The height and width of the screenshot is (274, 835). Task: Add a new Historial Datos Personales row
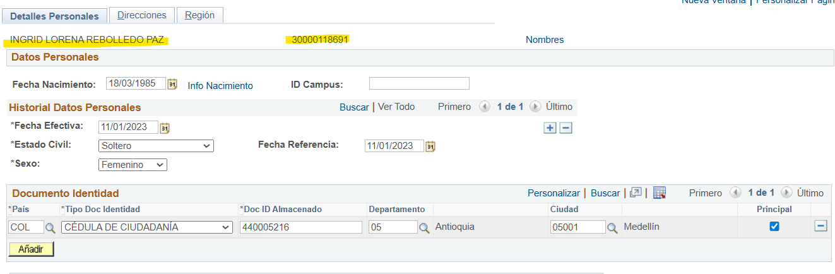(x=550, y=128)
